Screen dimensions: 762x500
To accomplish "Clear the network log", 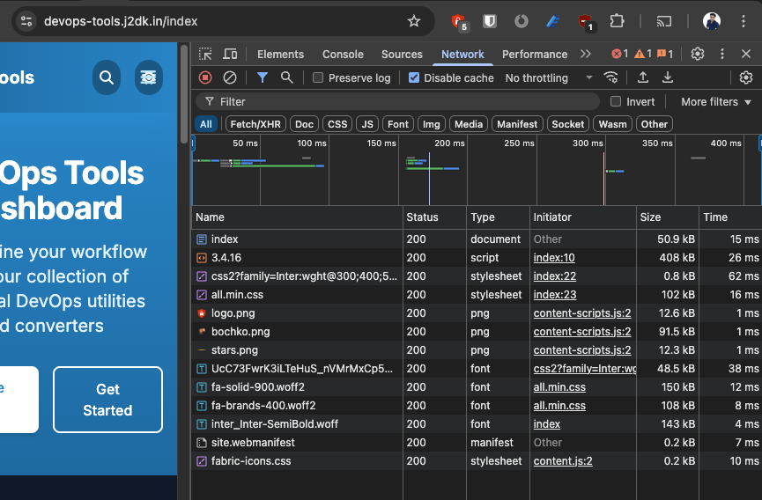I will [x=230, y=77].
